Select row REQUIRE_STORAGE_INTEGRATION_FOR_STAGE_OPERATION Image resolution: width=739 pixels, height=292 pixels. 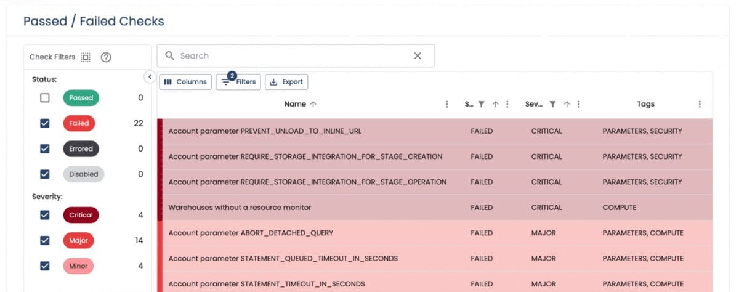435,182
